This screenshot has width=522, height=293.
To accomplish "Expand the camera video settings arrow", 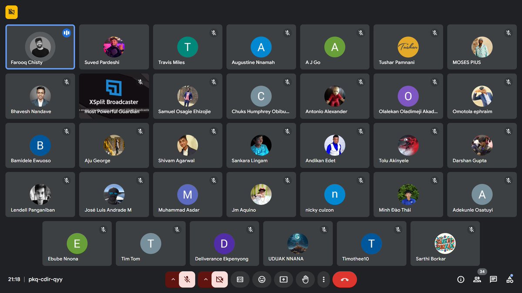I will [x=205, y=280].
